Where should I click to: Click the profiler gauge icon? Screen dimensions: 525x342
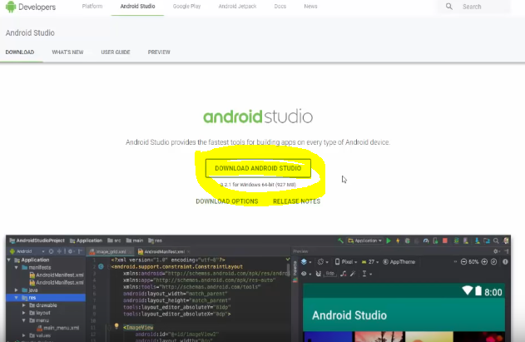426,240
